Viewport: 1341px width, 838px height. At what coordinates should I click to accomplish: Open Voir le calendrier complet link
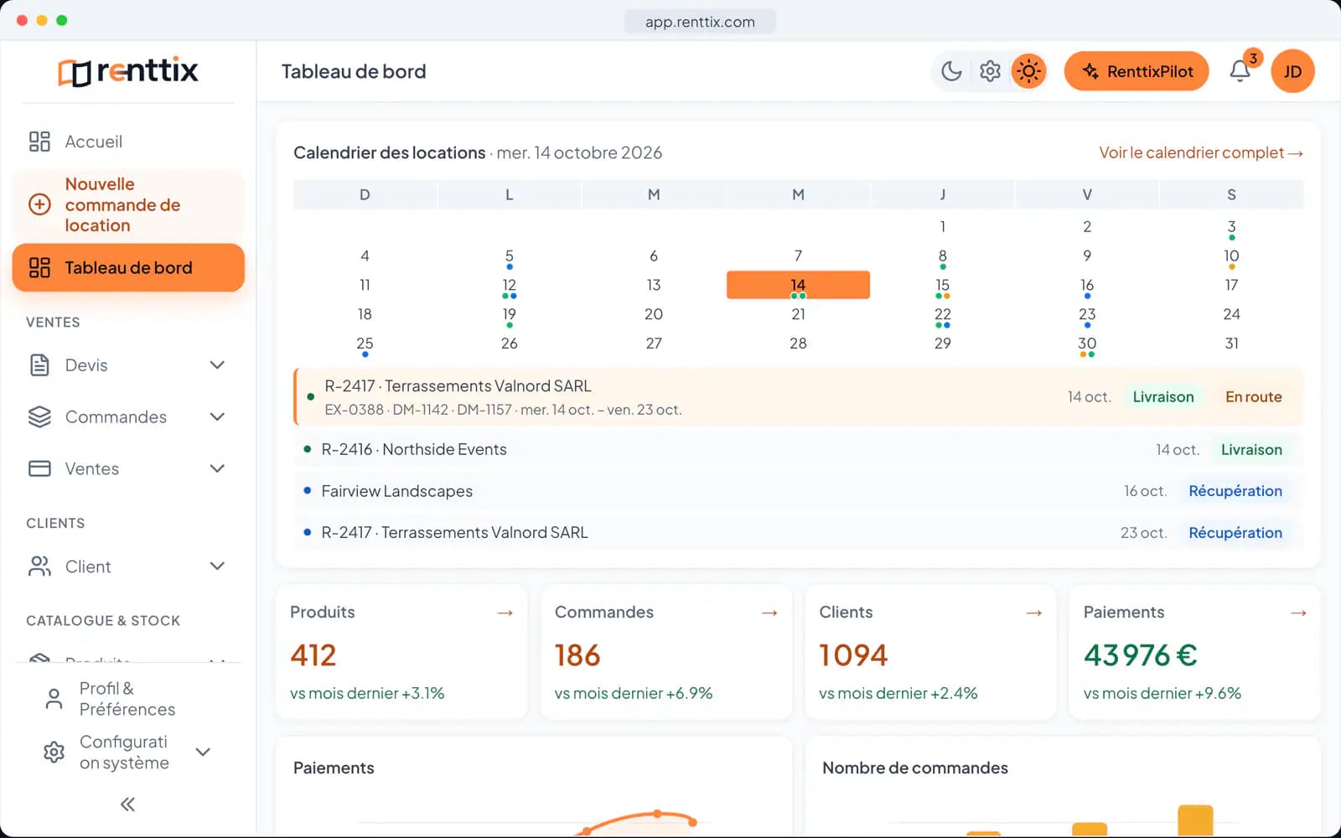click(x=1201, y=153)
